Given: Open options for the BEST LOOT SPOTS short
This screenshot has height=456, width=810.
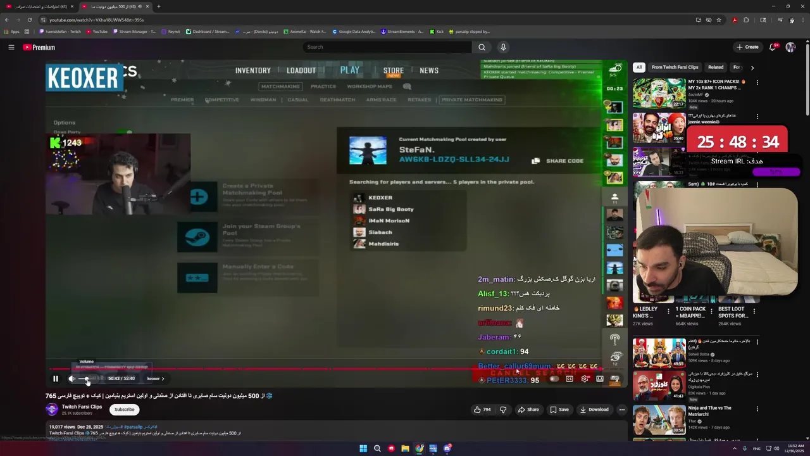Looking at the screenshot, I should [x=754, y=310].
